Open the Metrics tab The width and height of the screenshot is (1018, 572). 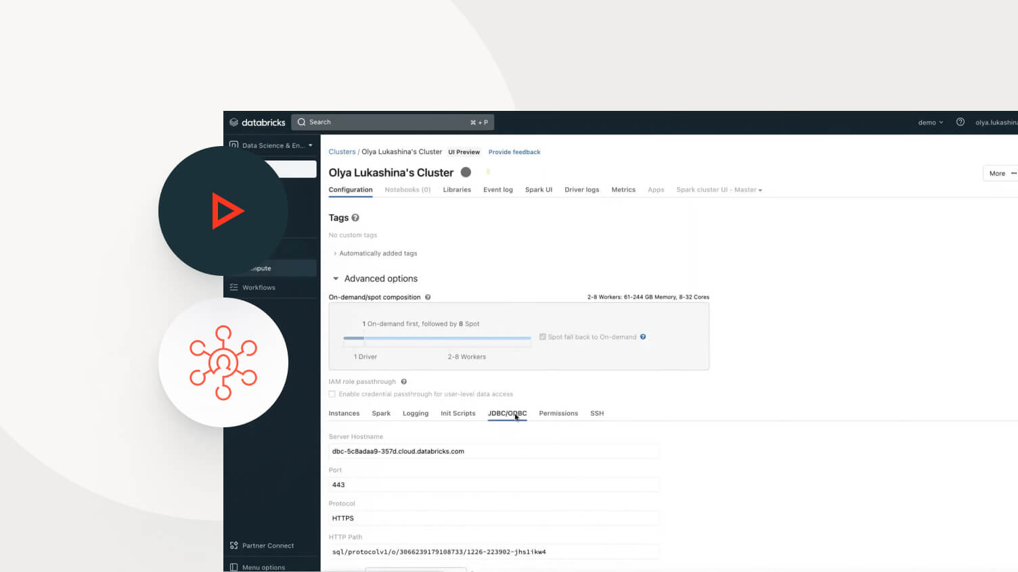click(623, 190)
